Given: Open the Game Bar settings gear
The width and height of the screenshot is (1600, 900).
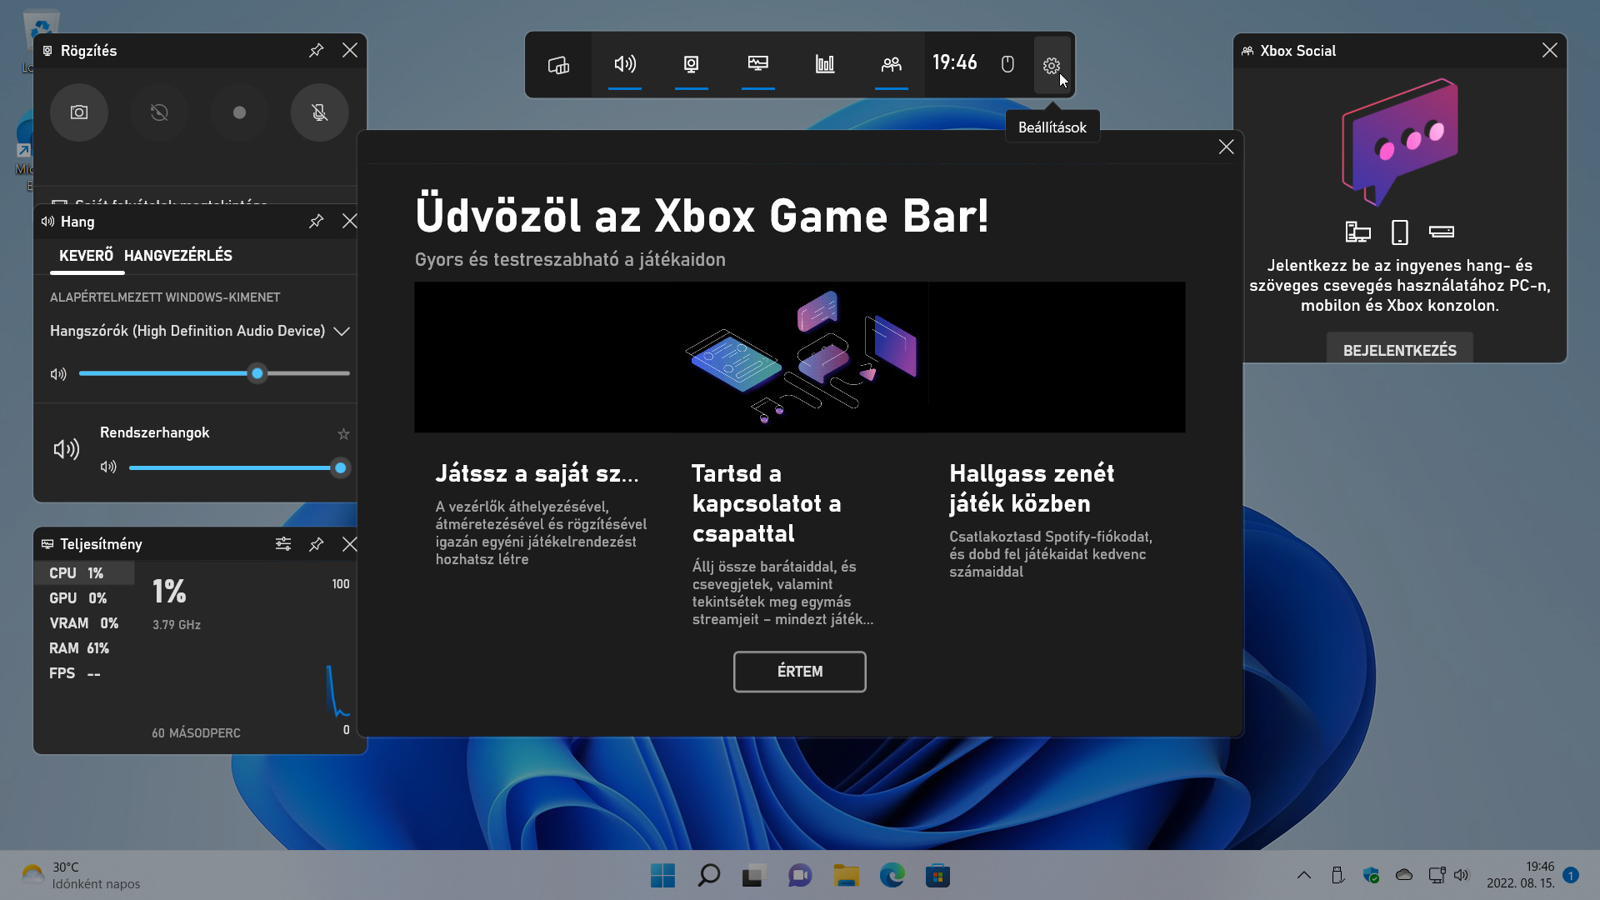Looking at the screenshot, I should click(x=1052, y=65).
